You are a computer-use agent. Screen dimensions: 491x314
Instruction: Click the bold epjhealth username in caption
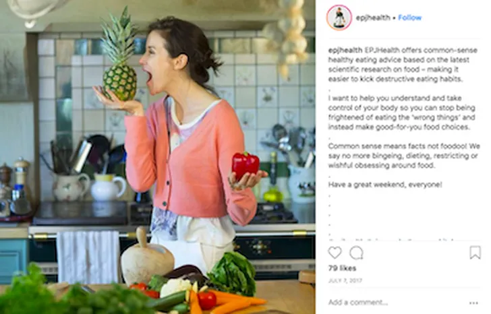point(345,50)
